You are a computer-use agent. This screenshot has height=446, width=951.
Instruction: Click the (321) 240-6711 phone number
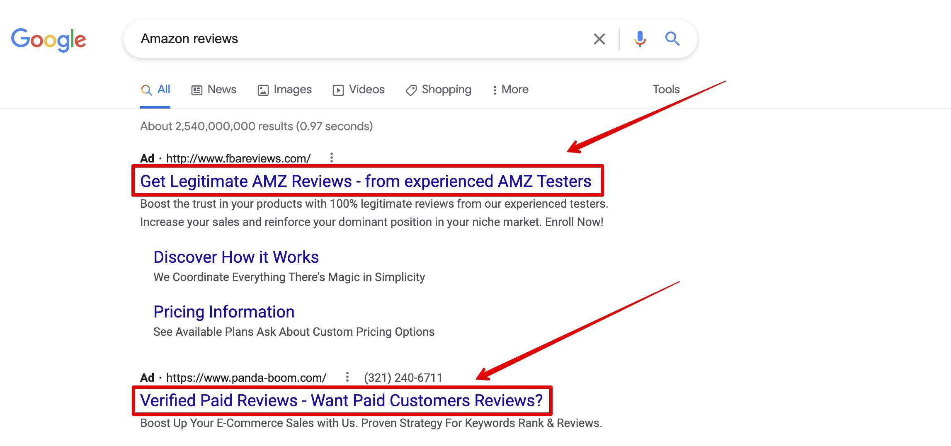coord(403,378)
